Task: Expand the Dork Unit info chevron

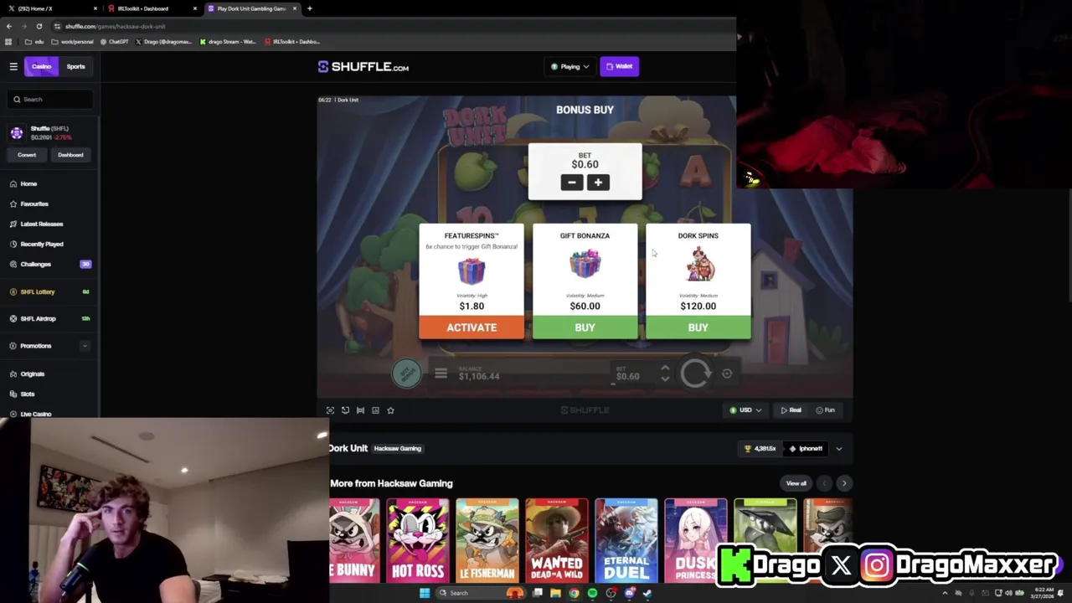Action: tap(838, 449)
